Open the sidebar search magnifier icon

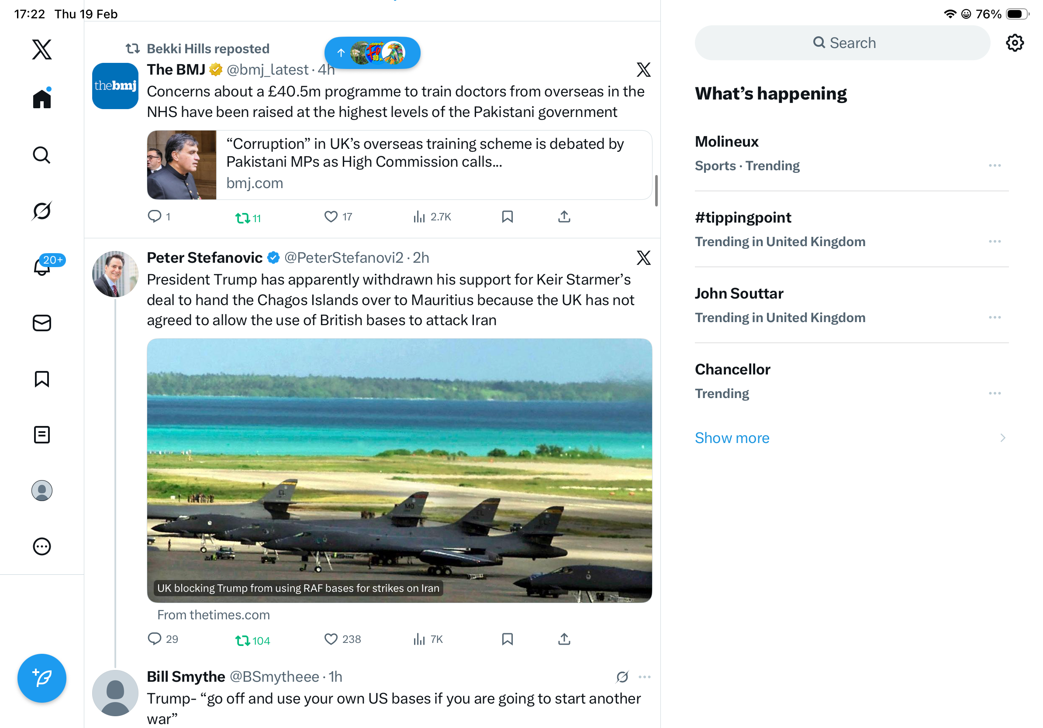pos(42,155)
